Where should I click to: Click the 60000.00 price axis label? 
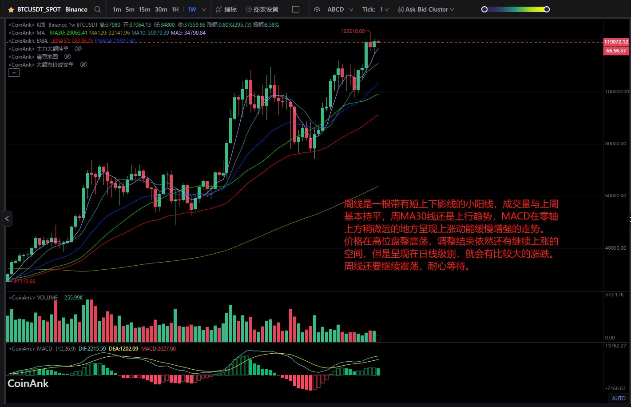(615, 196)
